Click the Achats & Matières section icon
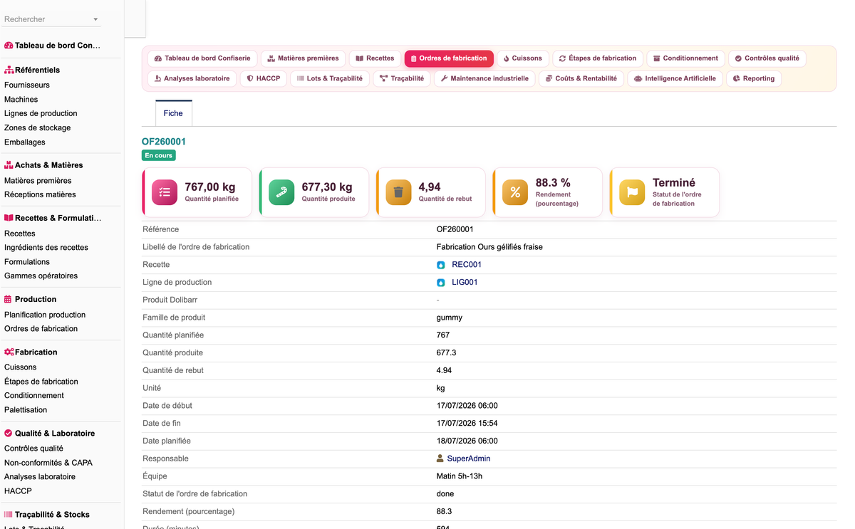This screenshot has width=855, height=529. pos(9,165)
